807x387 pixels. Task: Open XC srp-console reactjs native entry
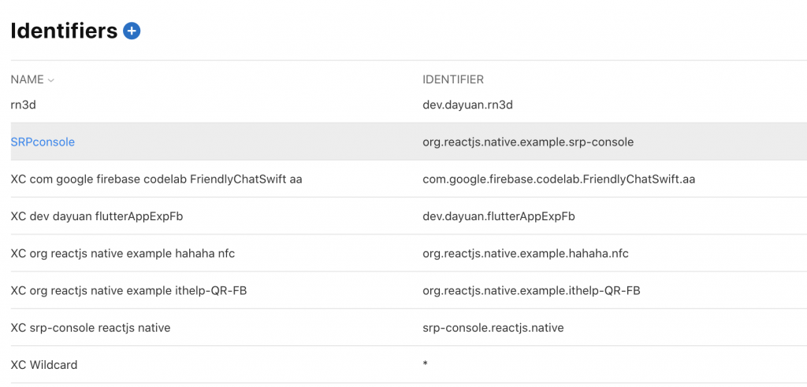click(90, 327)
